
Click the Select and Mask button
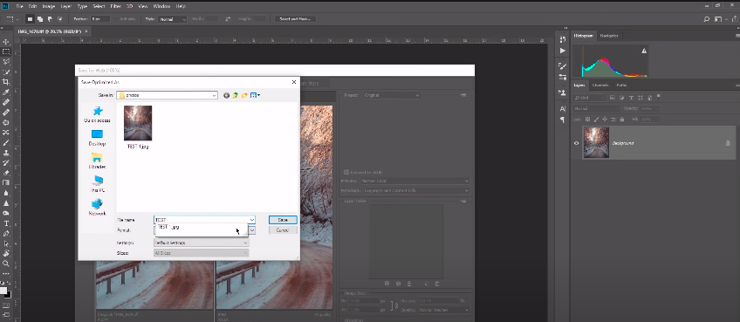point(295,19)
